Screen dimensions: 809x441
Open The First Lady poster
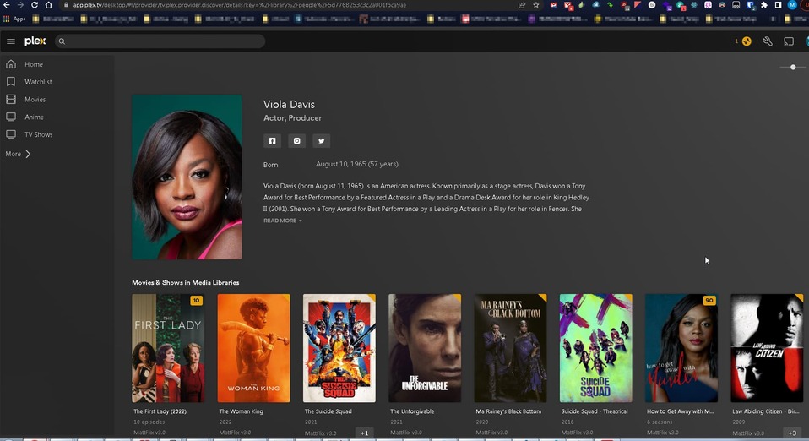pos(168,348)
